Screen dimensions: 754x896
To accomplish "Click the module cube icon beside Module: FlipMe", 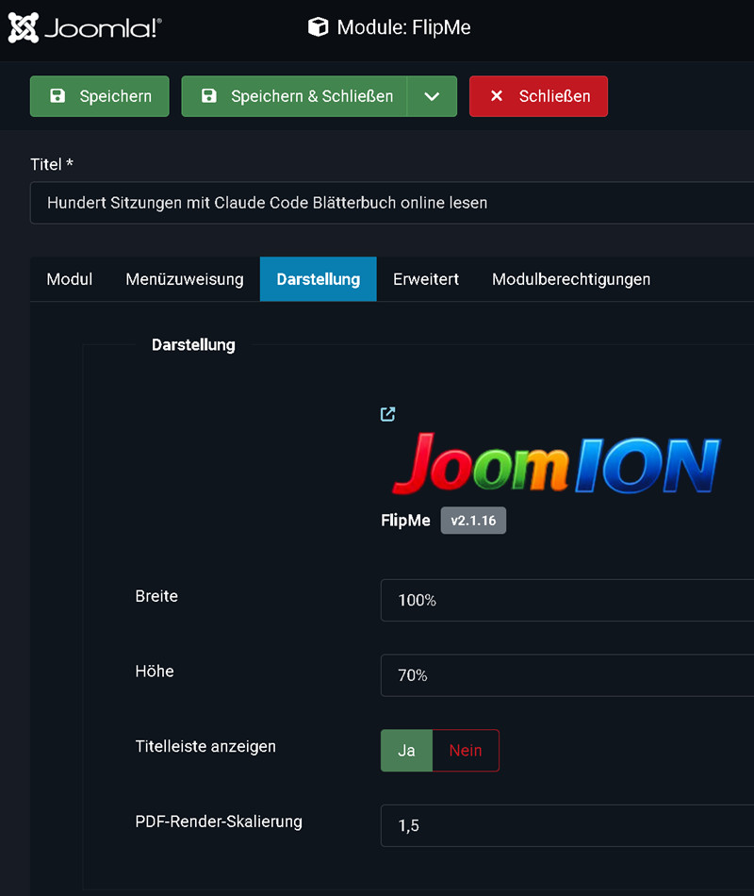I will click(x=319, y=26).
